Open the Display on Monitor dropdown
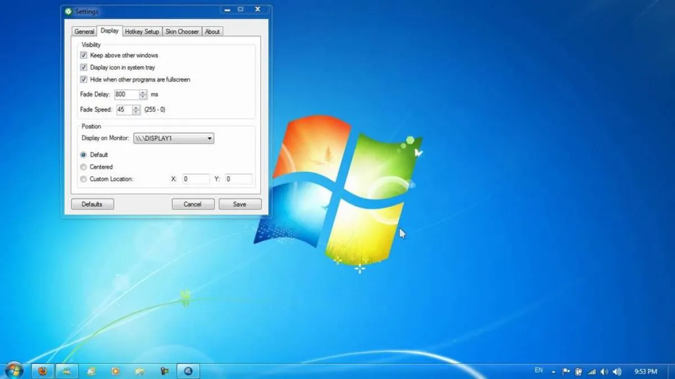Image resolution: width=675 pixels, height=379 pixels. coord(173,138)
